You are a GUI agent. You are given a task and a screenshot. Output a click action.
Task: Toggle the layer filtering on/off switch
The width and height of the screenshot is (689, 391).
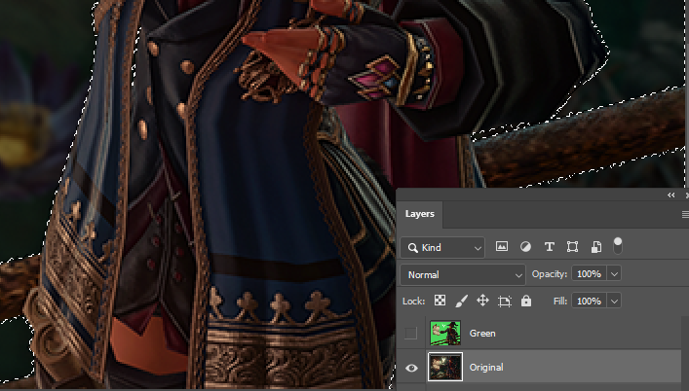click(x=617, y=244)
